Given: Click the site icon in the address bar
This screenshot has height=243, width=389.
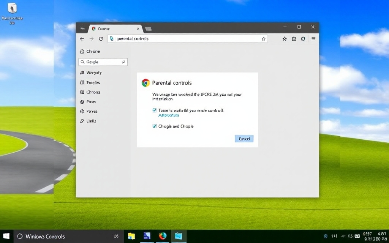Looking at the screenshot, I should click(112, 39).
